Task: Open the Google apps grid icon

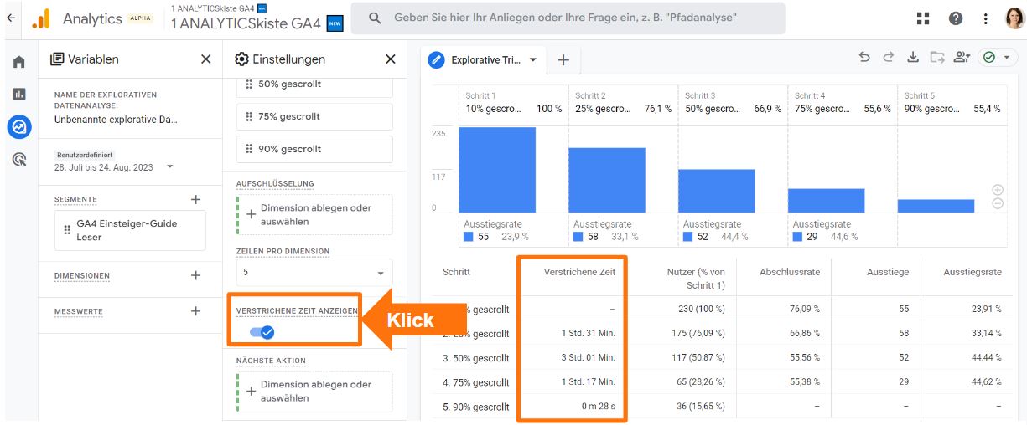Action: click(x=923, y=18)
